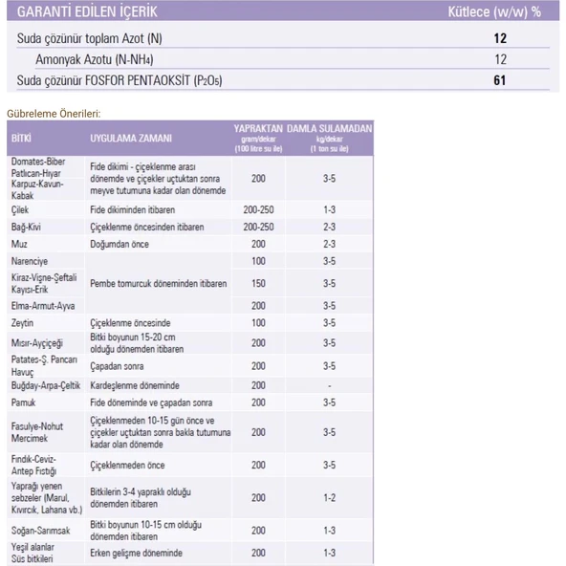The image size is (566, 566).
Task: Click the Suda çözünür toplam Azot row
Action: coord(283,38)
